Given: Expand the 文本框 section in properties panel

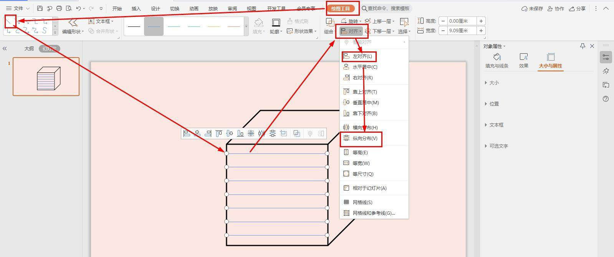Looking at the screenshot, I should click(494, 125).
